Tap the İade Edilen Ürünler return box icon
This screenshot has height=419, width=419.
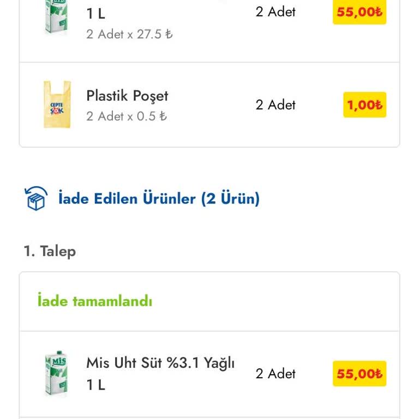(x=36, y=198)
